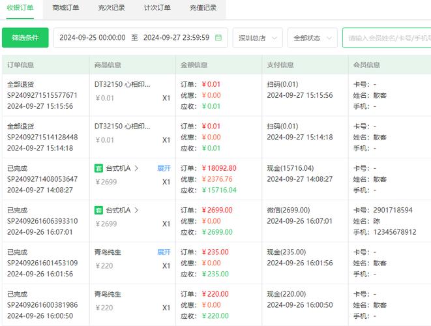This screenshot has width=431, height=326.
Task: Switch to the 充值记录 tab
Action: coord(203,8)
